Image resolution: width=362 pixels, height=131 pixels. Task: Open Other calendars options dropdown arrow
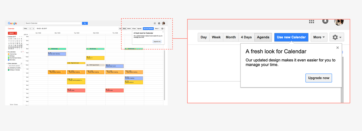[21, 63]
